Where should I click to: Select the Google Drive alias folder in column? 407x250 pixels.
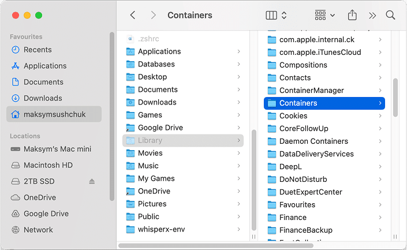183,128
